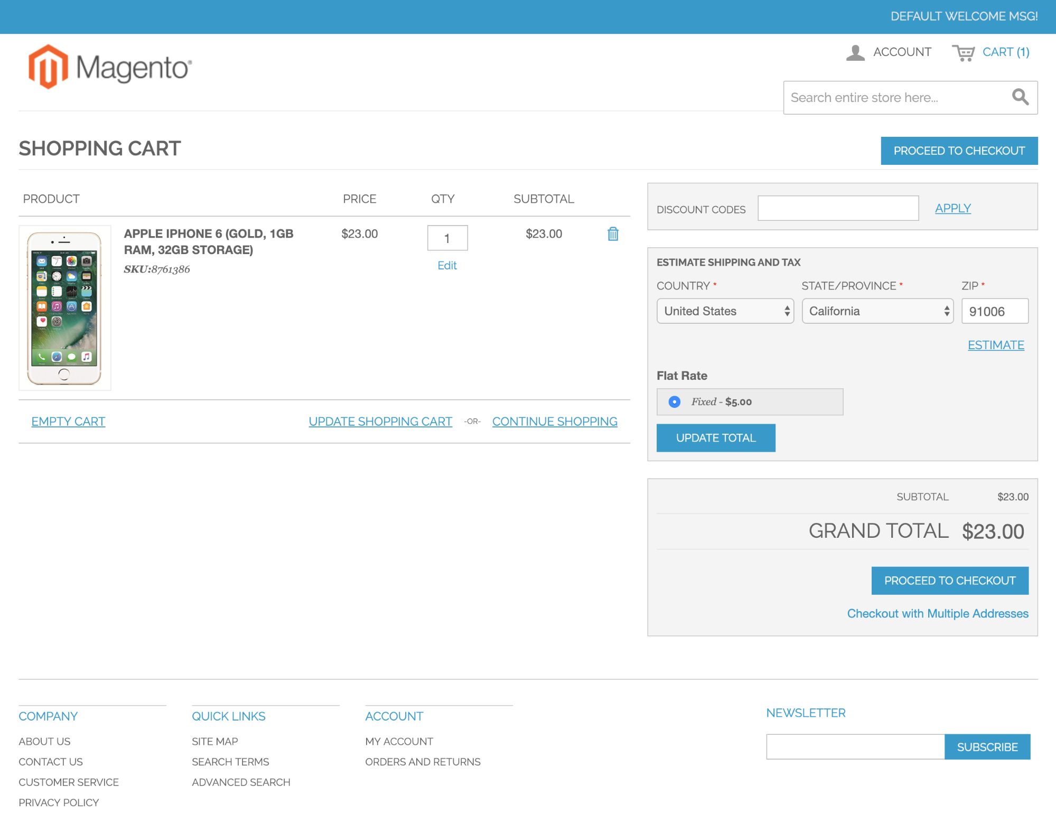1056x822 pixels.
Task: Open Checkout with Multiple Addresses link
Action: point(938,613)
